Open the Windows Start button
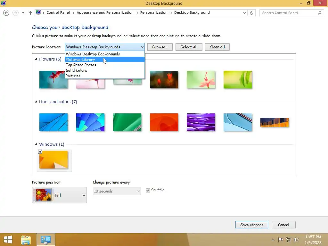The image size is (328, 246). (x=8, y=240)
